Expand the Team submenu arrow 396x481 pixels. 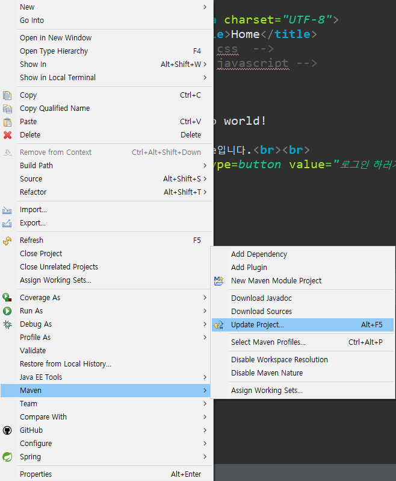point(205,404)
